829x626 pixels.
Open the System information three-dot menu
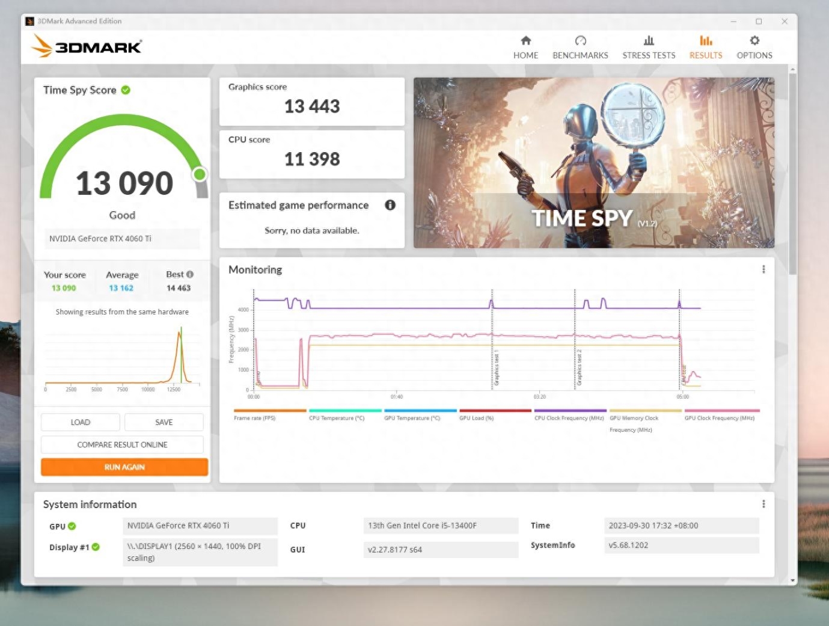tap(763, 504)
